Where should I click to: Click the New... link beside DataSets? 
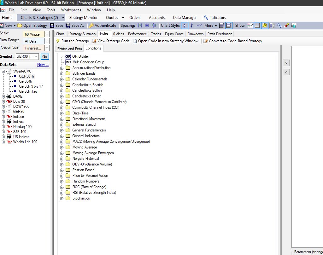[x=43, y=65]
